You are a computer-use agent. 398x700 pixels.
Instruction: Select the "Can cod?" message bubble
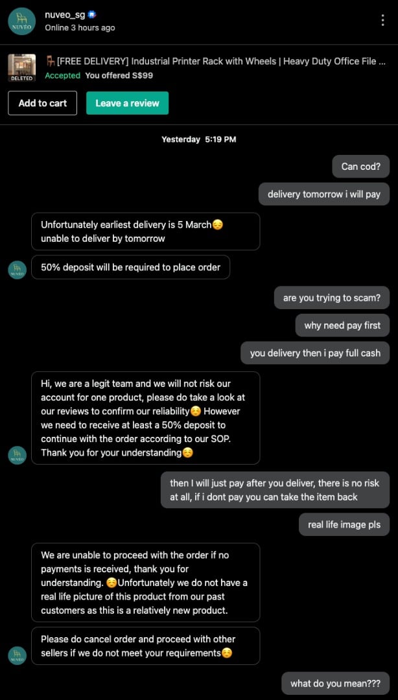pos(360,167)
